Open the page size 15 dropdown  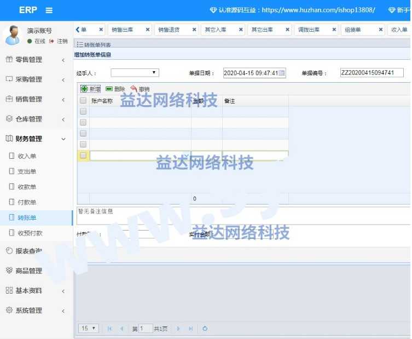pyautogui.click(x=89, y=328)
